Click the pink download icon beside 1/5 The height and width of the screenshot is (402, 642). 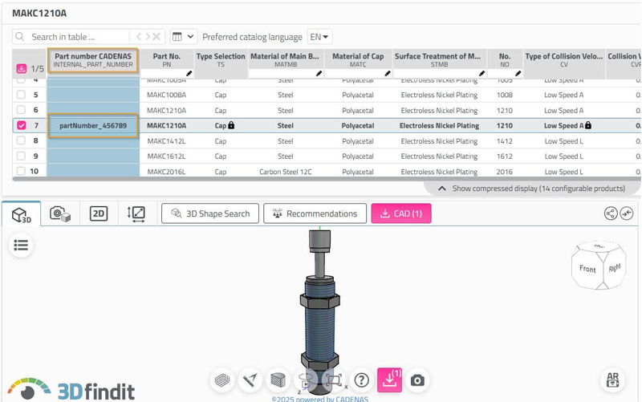click(x=22, y=69)
